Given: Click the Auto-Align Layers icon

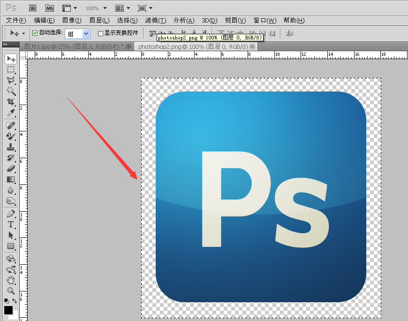Looking at the screenshot, I should pyautogui.click(x=289, y=33).
